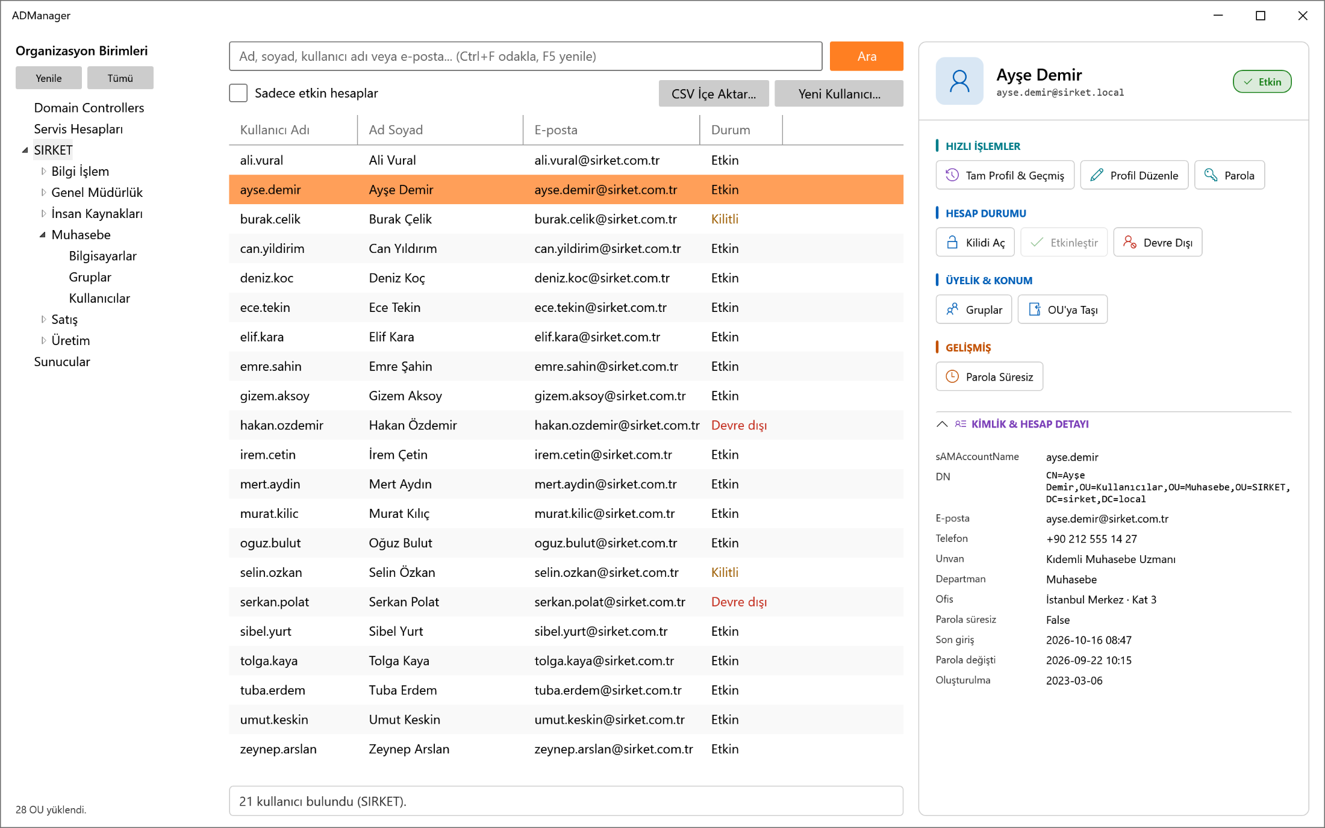This screenshot has width=1325, height=828.
Task: Select the hakan.ozdemir user row
Action: (566, 425)
